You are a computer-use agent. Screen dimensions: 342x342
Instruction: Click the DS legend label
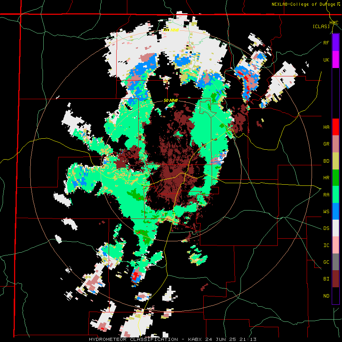coord(326,228)
